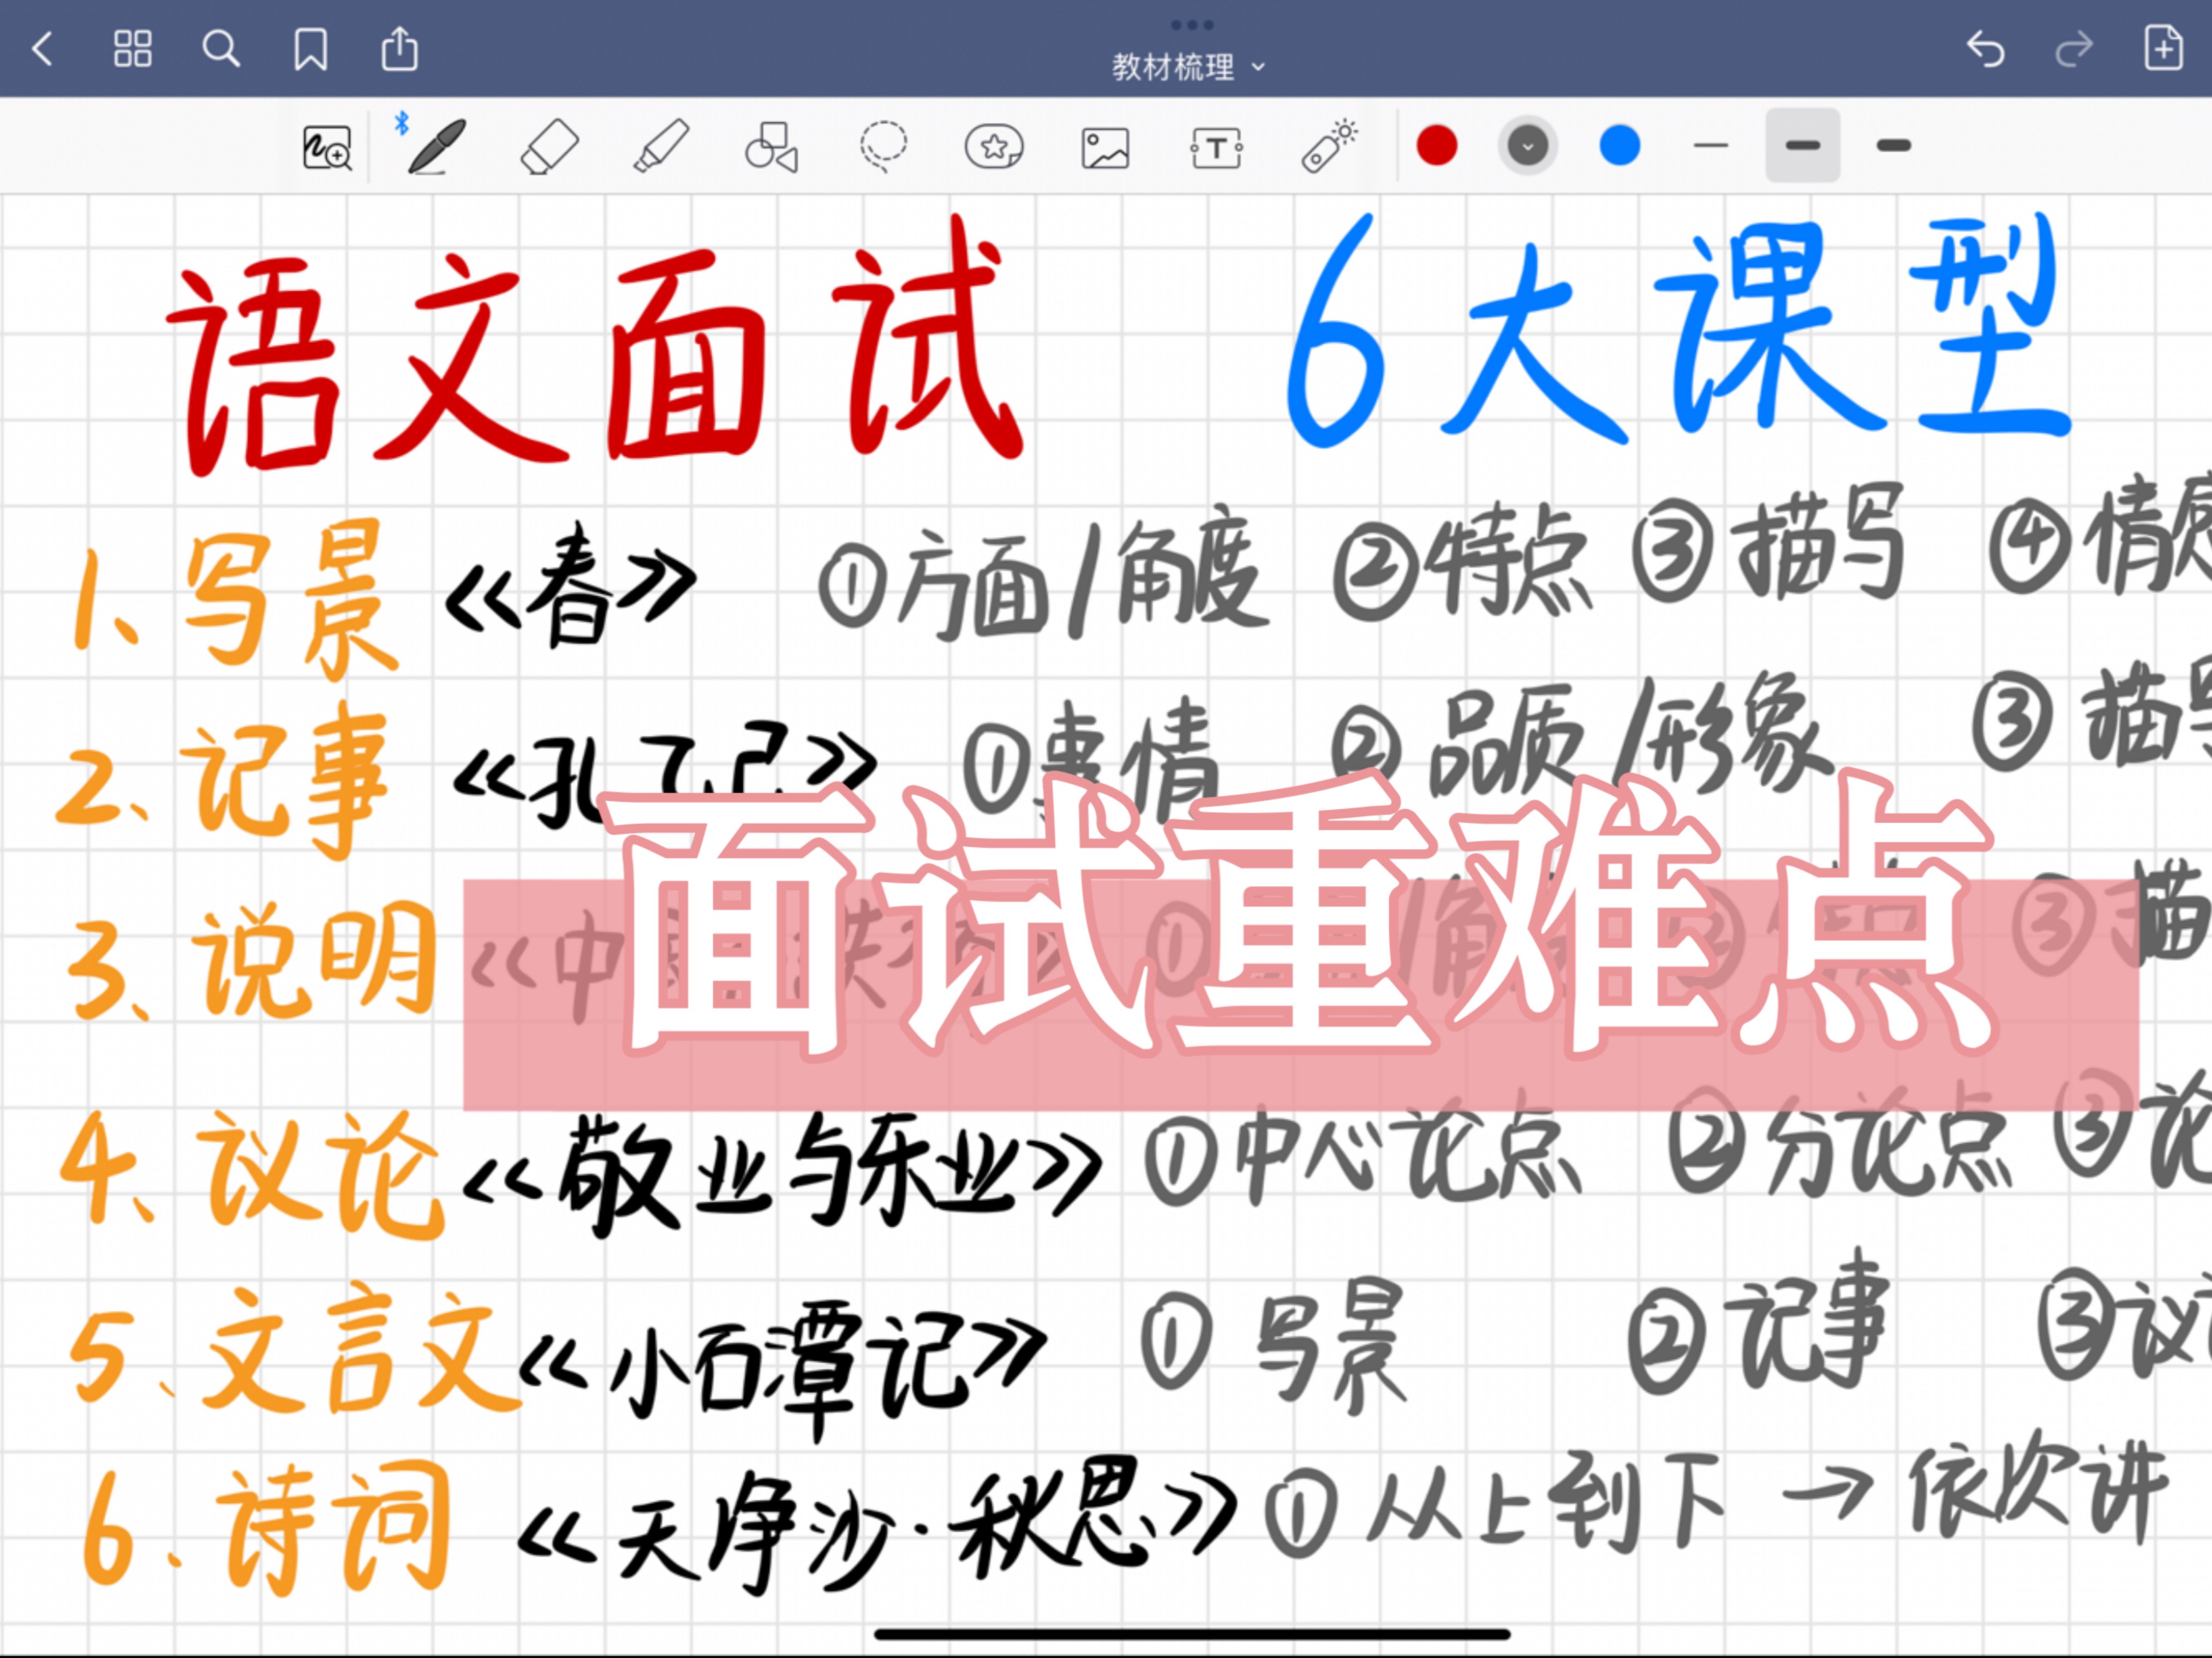
Task: Select the Eraser tool
Action: [549, 147]
